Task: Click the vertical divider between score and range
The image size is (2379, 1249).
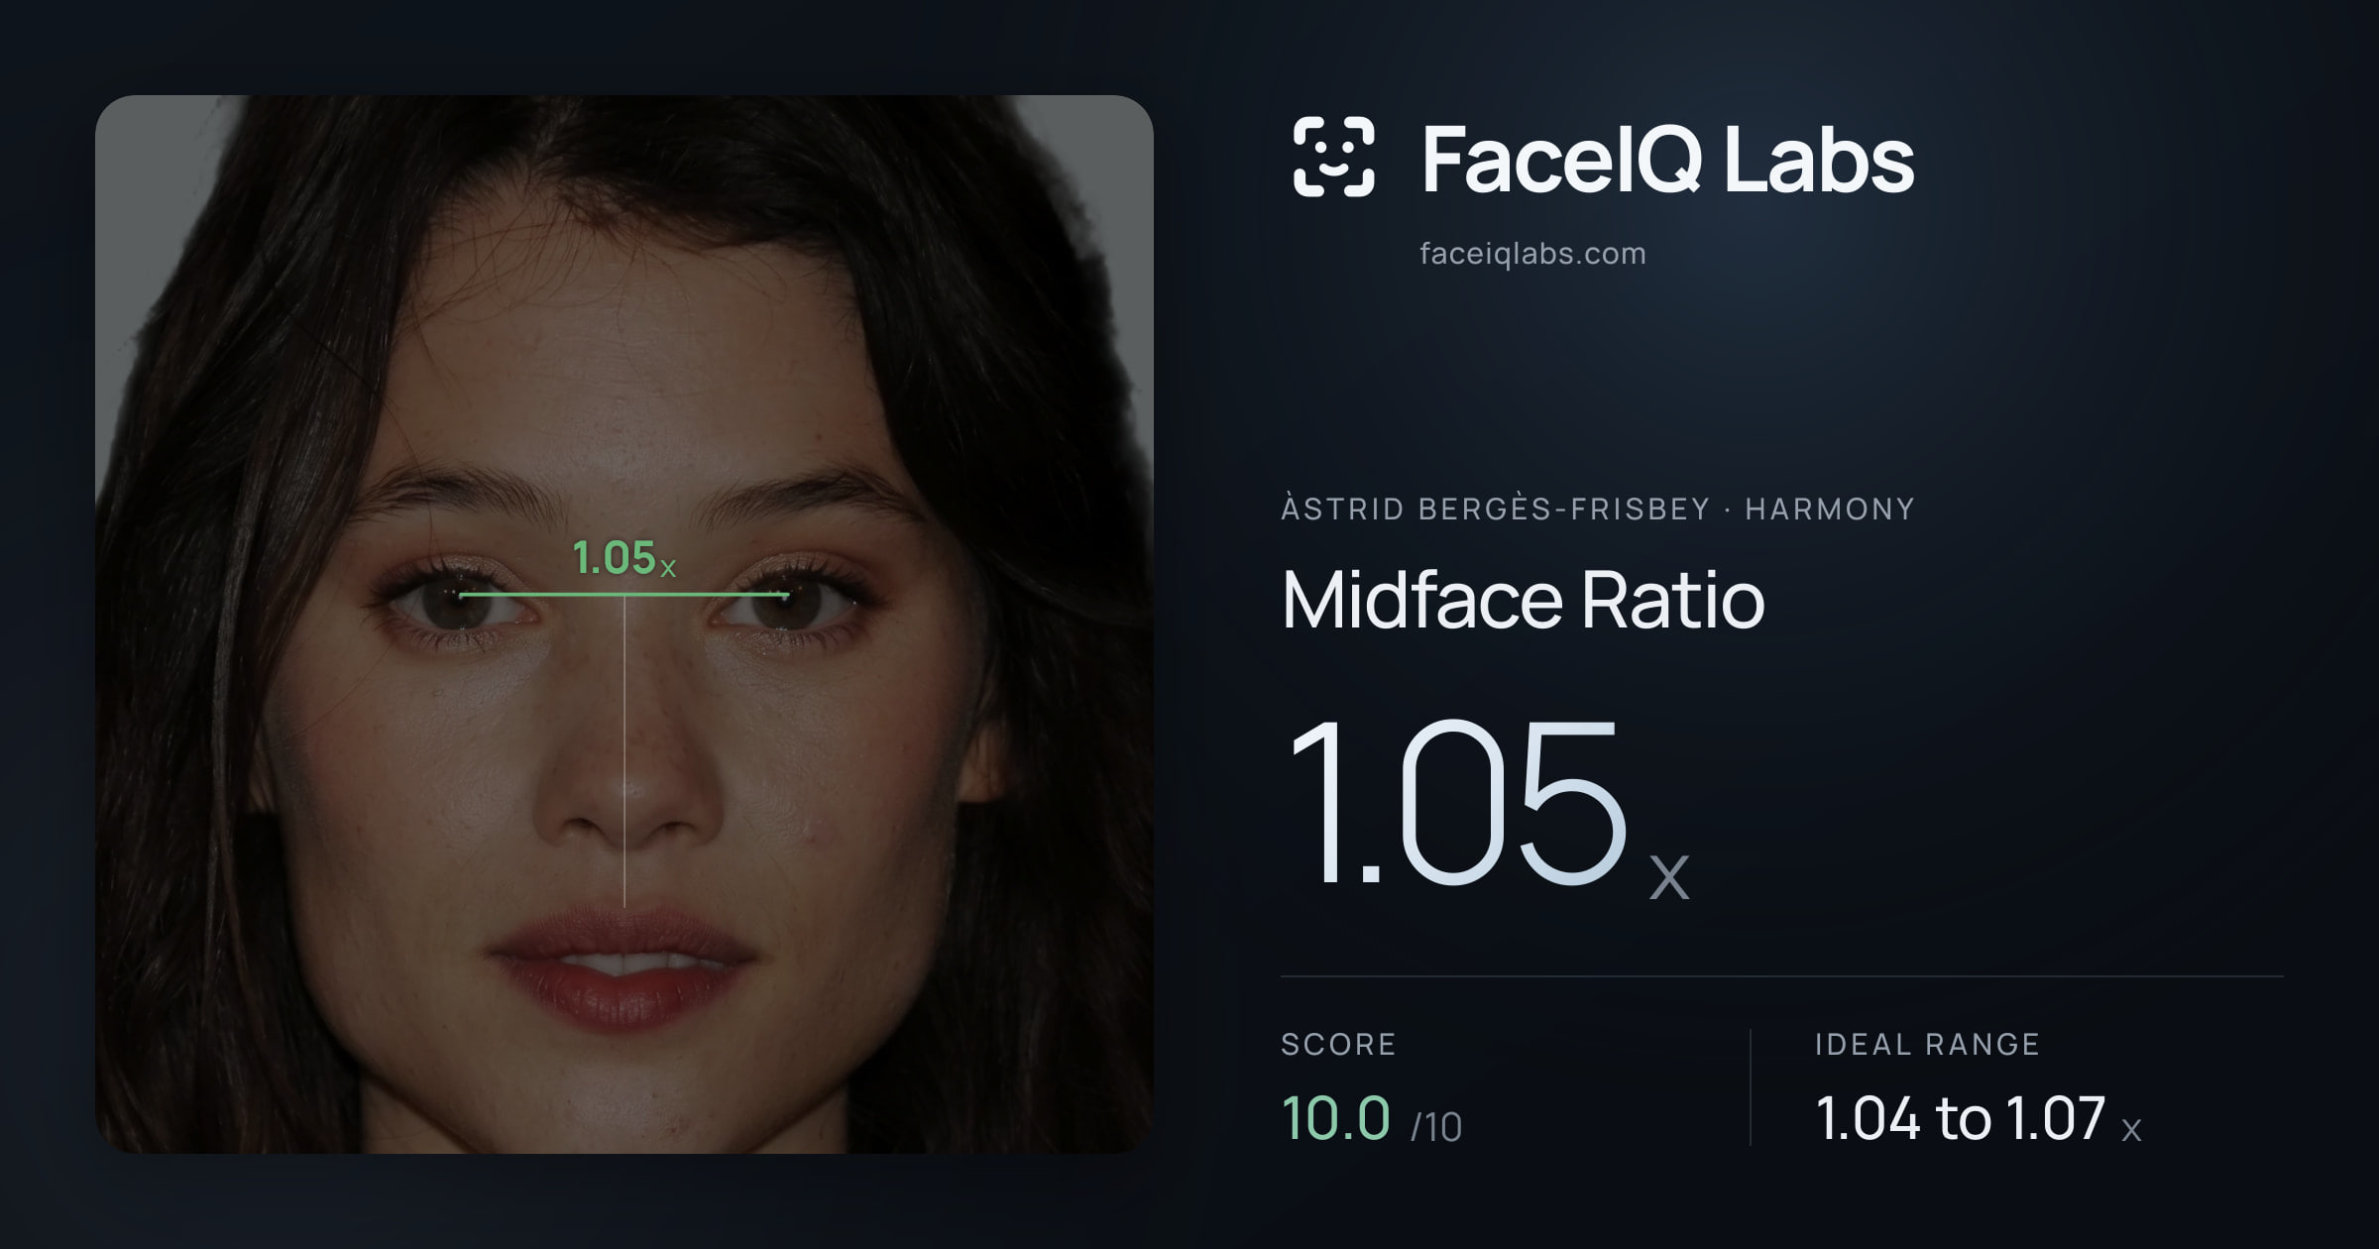Action: coord(1751,1087)
